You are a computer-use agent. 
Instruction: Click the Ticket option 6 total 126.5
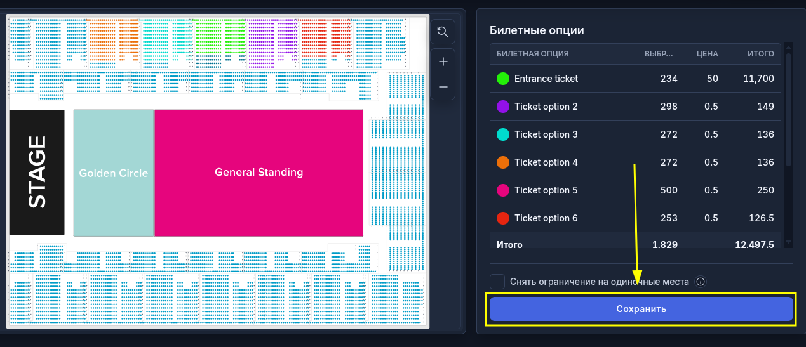click(x=762, y=218)
